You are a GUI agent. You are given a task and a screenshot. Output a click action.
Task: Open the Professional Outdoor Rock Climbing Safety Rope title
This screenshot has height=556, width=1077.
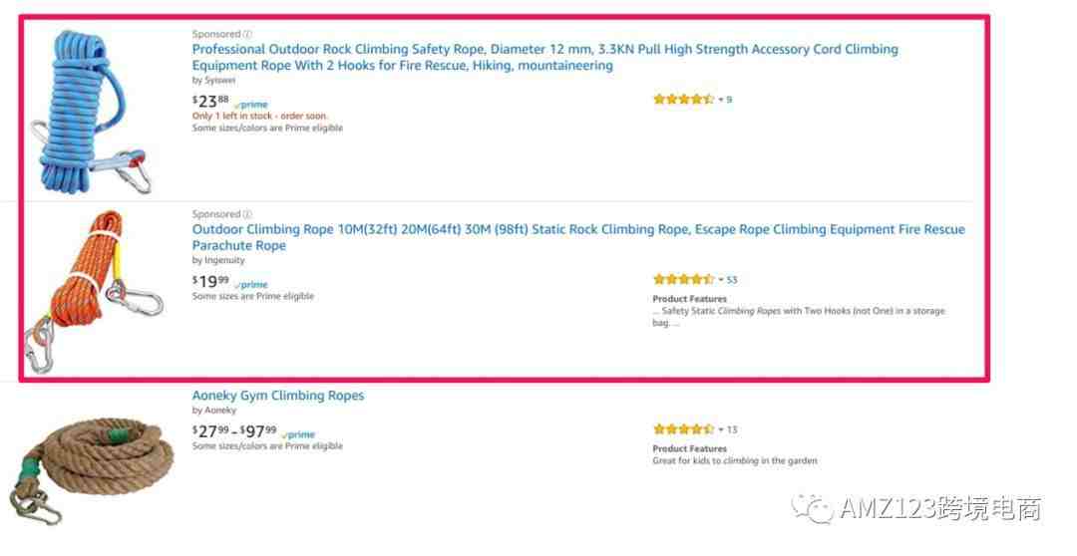coord(544,57)
